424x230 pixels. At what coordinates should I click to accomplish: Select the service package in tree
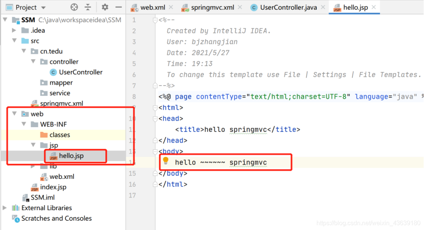point(60,93)
